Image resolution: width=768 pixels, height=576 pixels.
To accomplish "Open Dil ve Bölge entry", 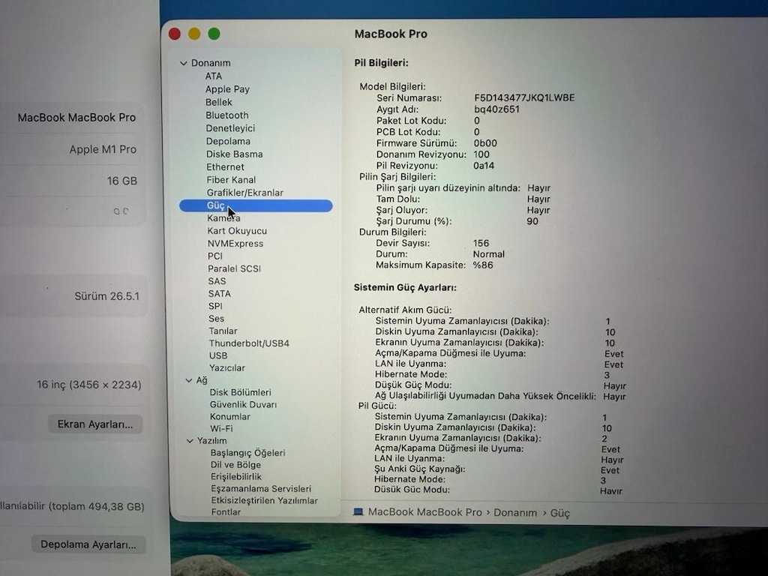I will pos(235,465).
